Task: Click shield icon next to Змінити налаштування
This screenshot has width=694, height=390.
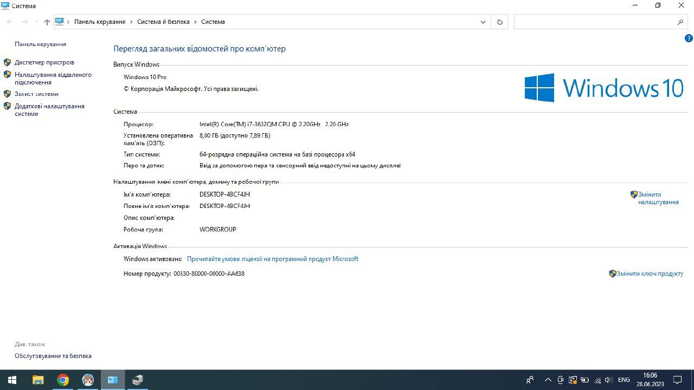Action: point(634,194)
